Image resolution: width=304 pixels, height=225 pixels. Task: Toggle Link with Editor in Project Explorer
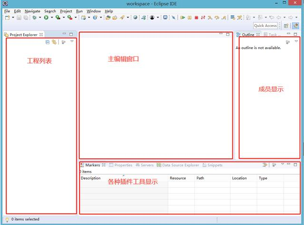point(54,42)
